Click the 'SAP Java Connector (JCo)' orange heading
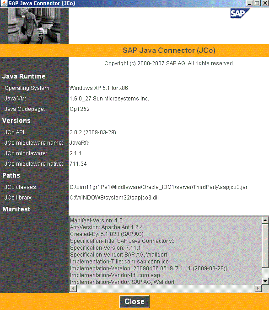This screenshot has width=269, height=310. coord(169,50)
